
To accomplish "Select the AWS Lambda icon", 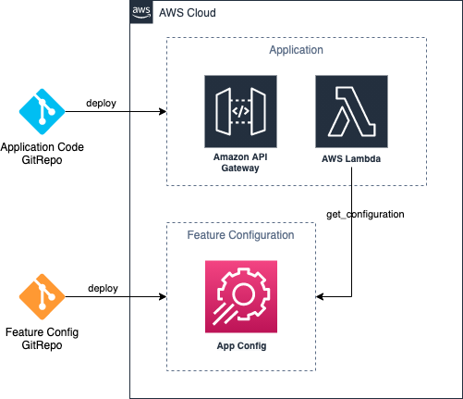I will [x=351, y=111].
